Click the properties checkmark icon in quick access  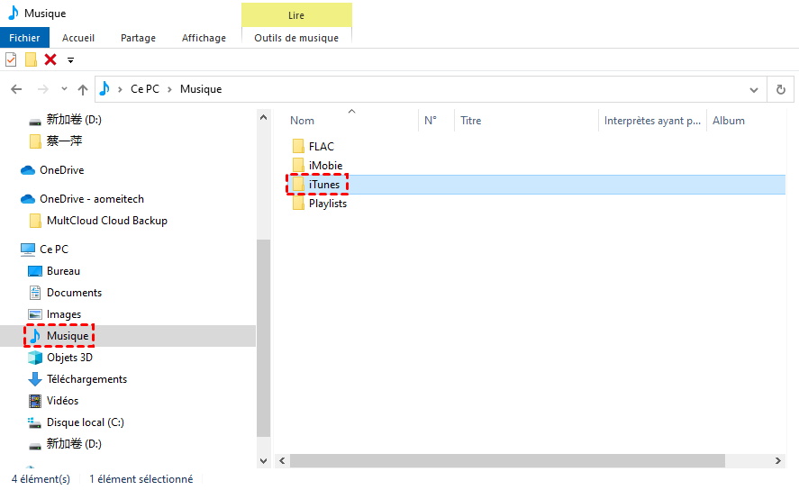11,59
